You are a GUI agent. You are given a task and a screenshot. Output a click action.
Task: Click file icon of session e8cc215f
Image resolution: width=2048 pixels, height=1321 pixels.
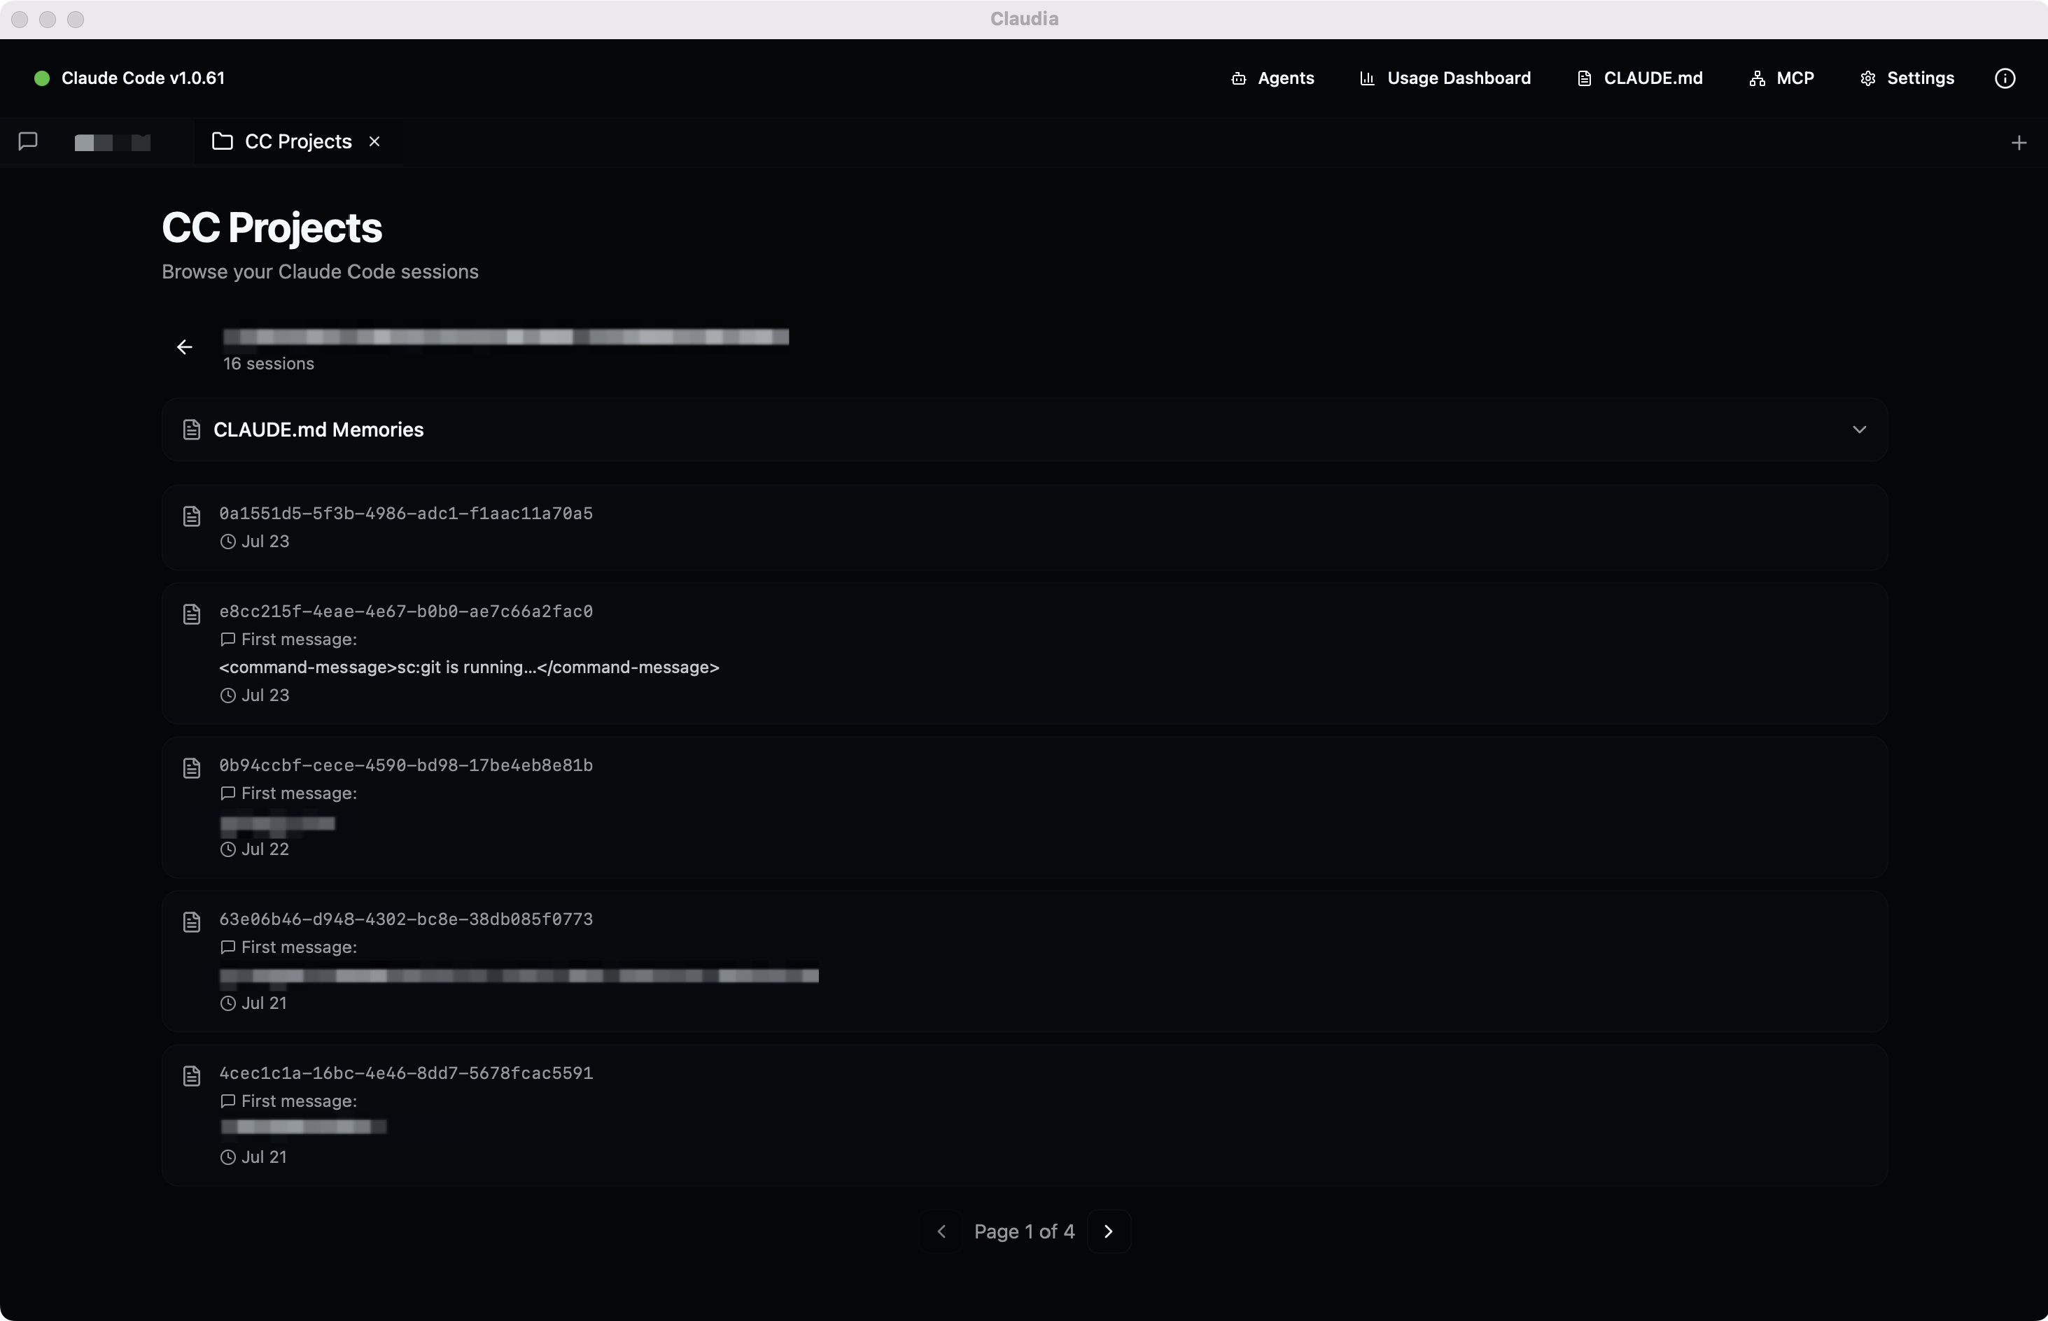191,614
